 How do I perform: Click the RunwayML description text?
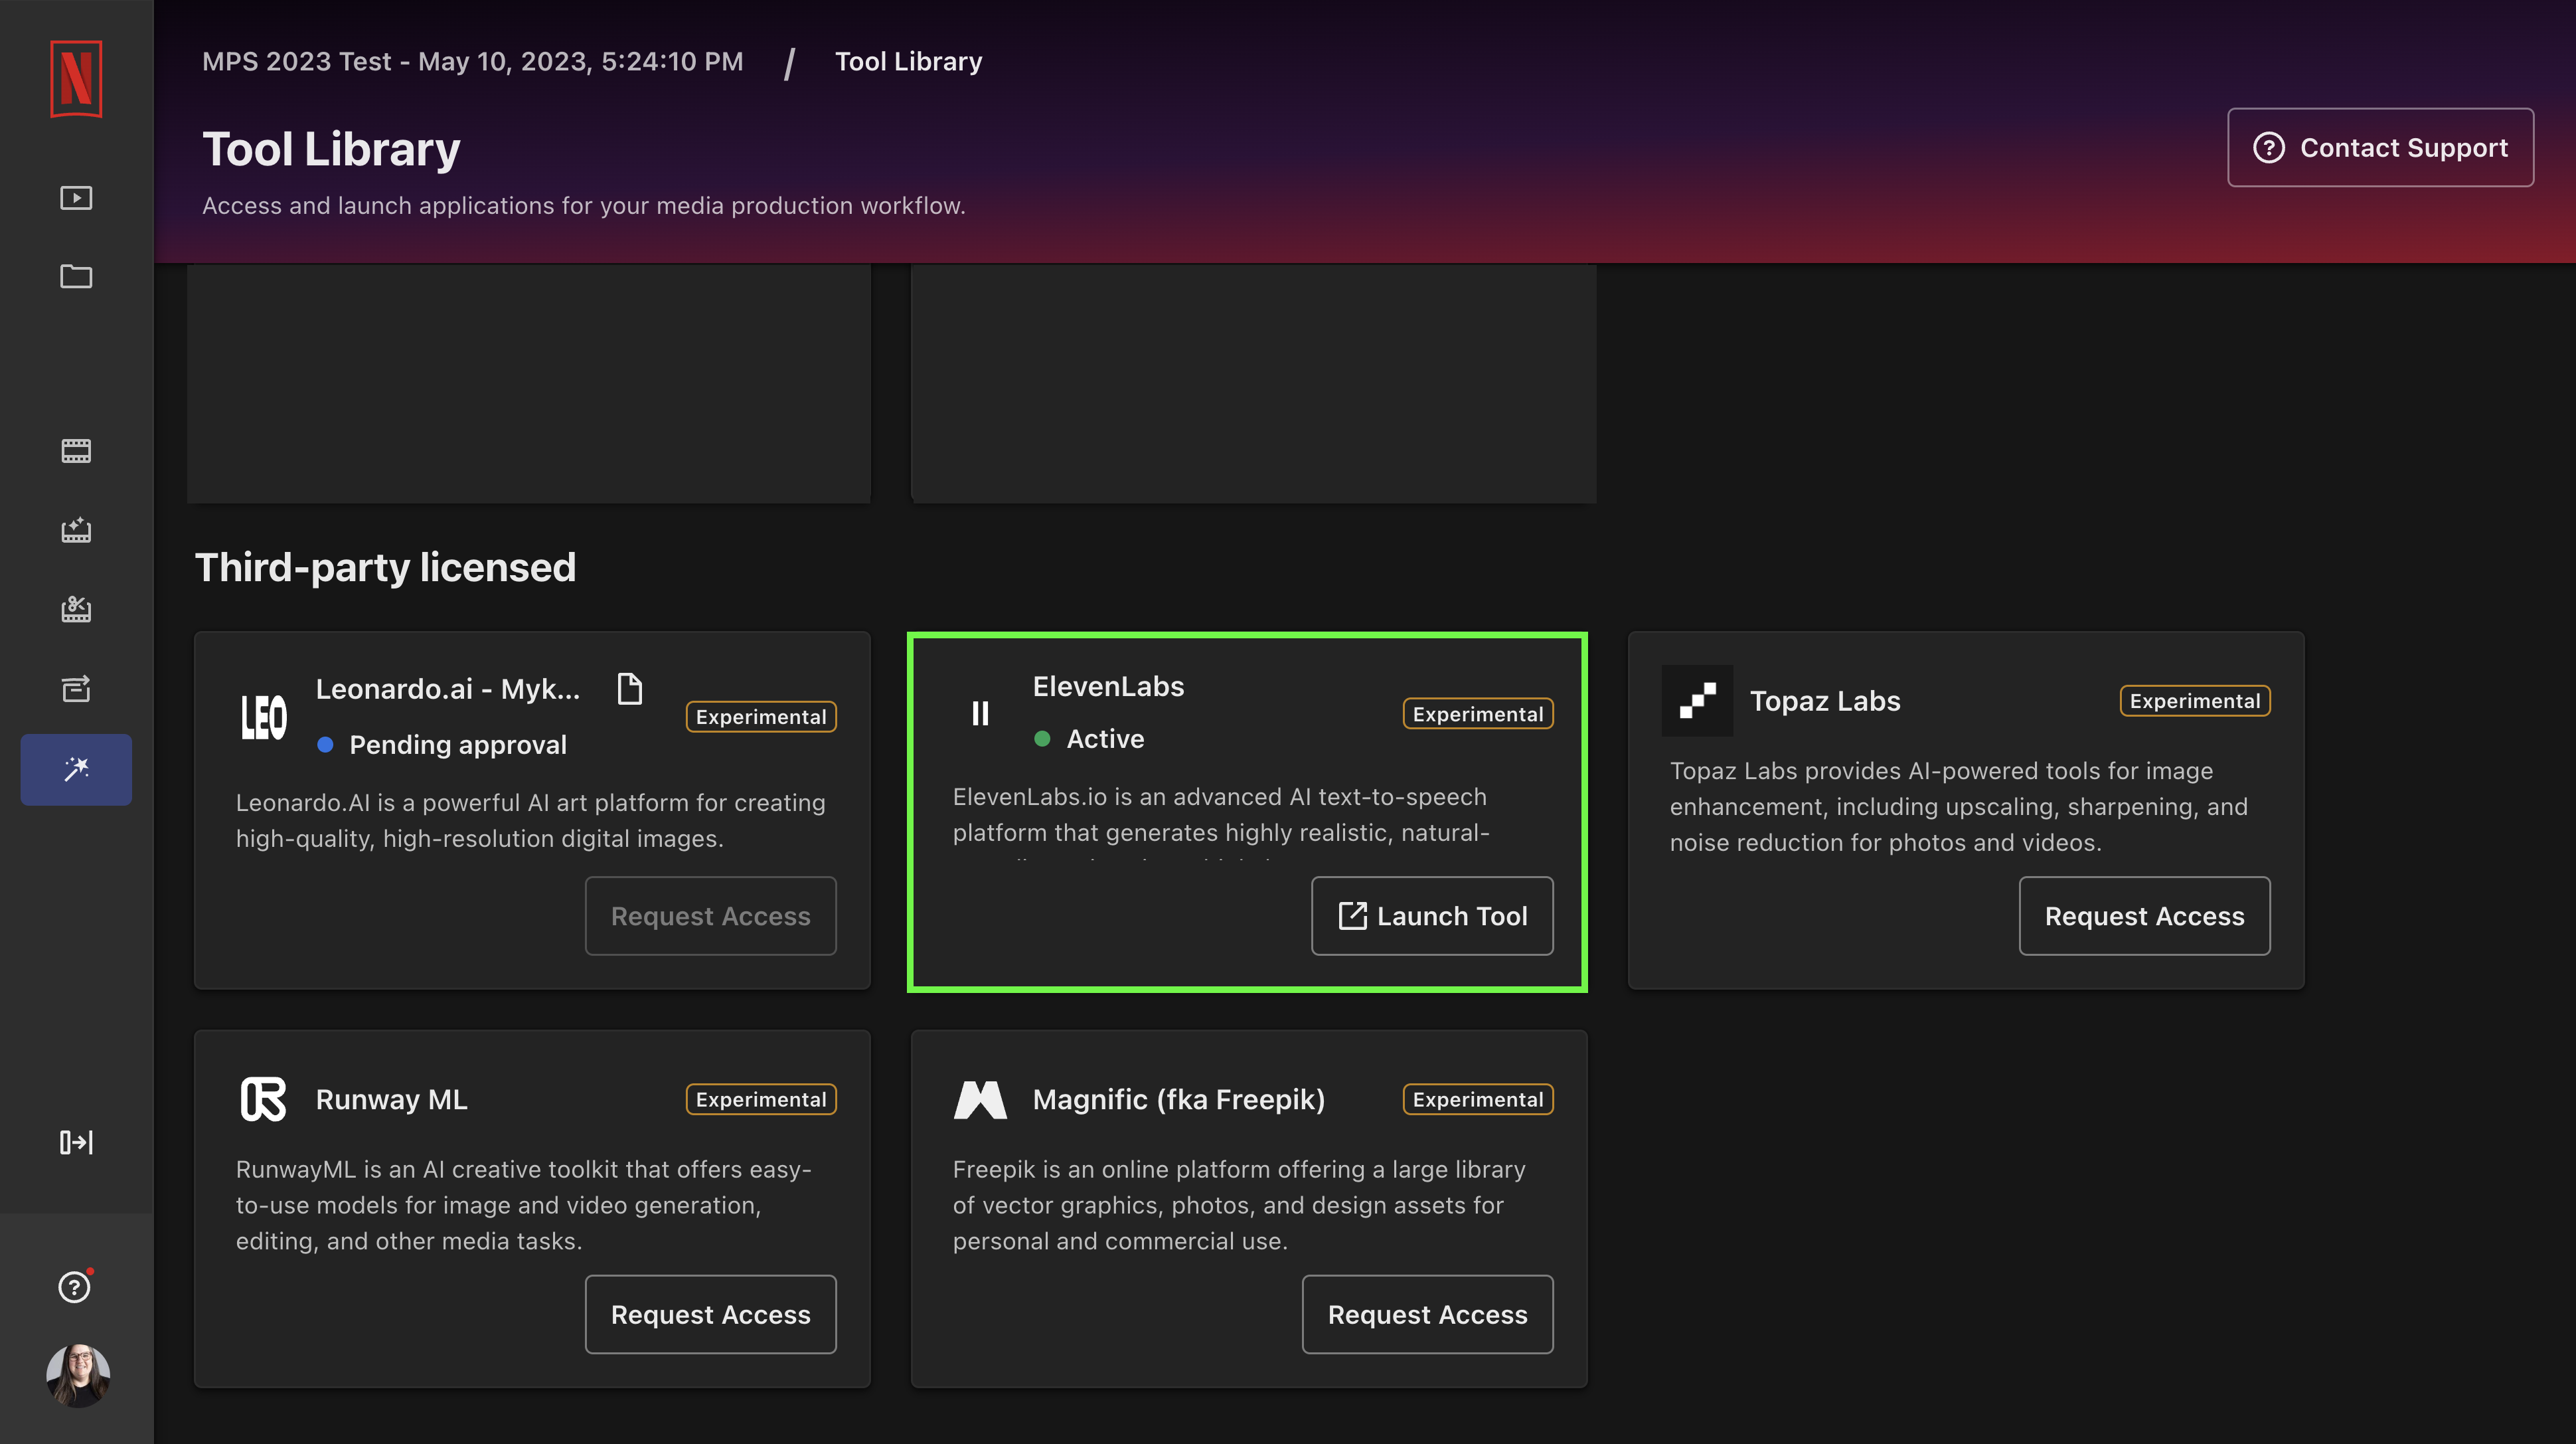(x=524, y=1205)
